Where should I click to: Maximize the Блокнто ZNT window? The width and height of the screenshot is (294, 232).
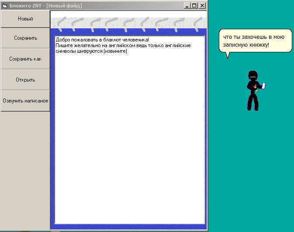click(x=194, y=6)
